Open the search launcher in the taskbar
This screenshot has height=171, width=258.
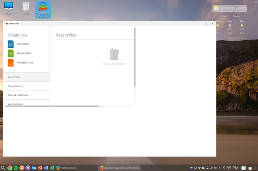point(3,168)
